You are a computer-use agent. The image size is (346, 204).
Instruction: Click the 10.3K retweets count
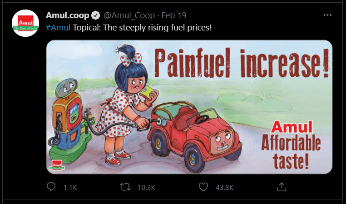pyautogui.click(x=147, y=188)
